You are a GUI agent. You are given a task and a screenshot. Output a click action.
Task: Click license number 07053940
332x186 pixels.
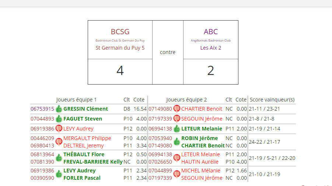pos(160,138)
